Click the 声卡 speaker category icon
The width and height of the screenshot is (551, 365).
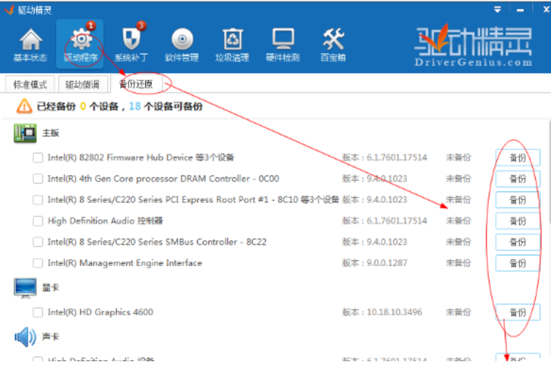(x=25, y=337)
